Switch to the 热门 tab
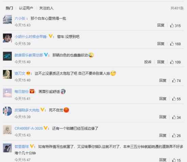 click(9, 8)
